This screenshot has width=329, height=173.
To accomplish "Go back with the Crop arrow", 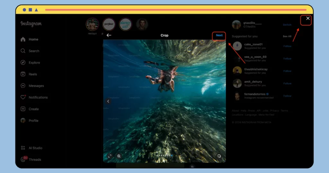I will pyautogui.click(x=109, y=35).
